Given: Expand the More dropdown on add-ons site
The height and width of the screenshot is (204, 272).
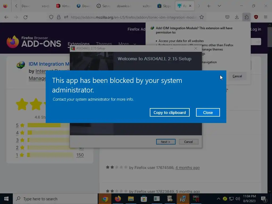Looking at the screenshot, I should (x=127, y=44).
